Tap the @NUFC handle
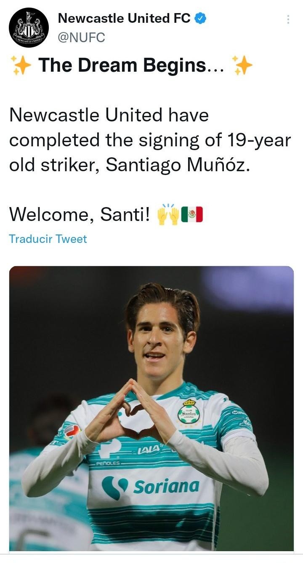 point(81,38)
